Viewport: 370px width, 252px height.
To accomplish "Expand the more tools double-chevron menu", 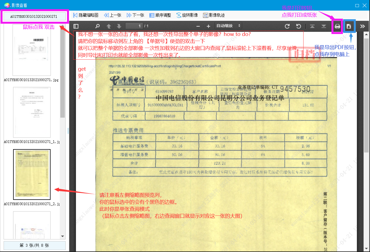I will point(362,26).
